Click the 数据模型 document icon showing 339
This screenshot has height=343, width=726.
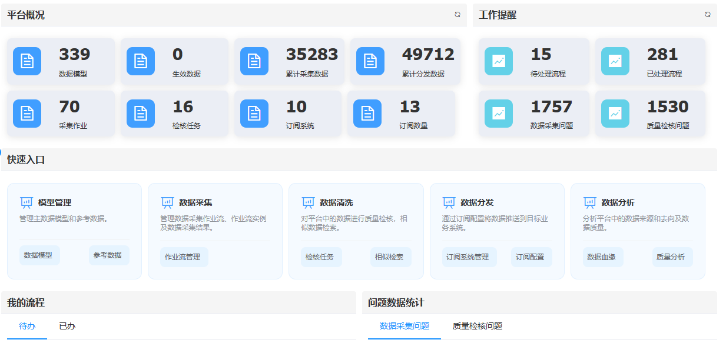[27, 61]
